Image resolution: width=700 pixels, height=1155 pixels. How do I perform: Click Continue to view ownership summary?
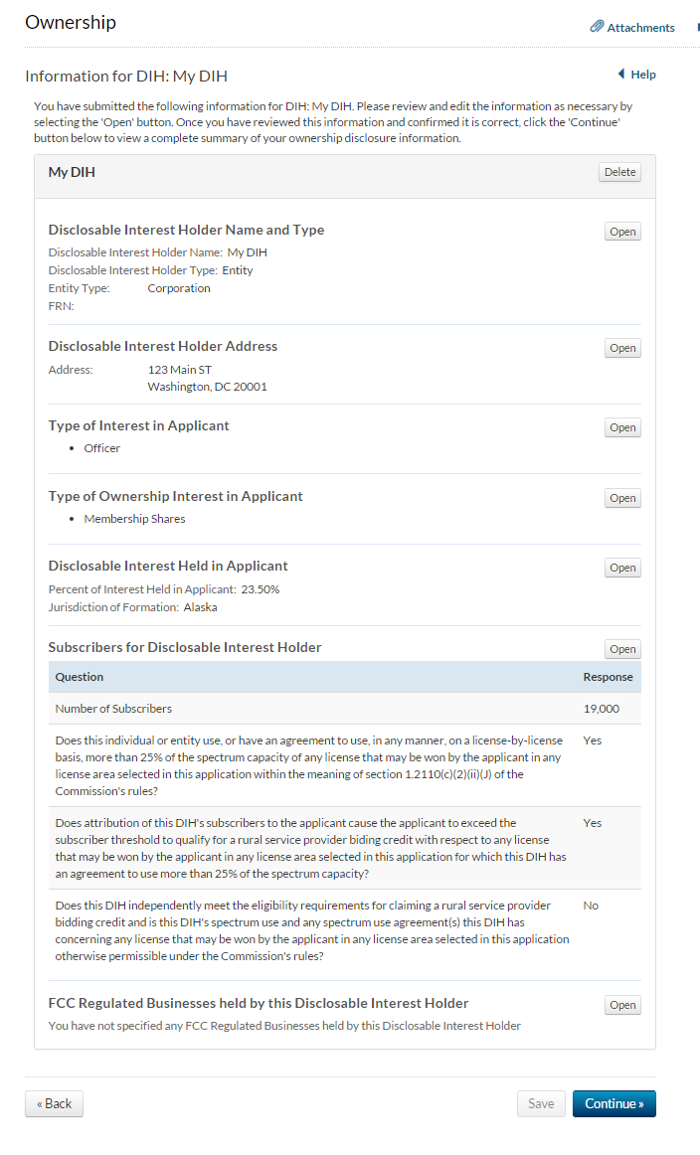point(613,1103)
